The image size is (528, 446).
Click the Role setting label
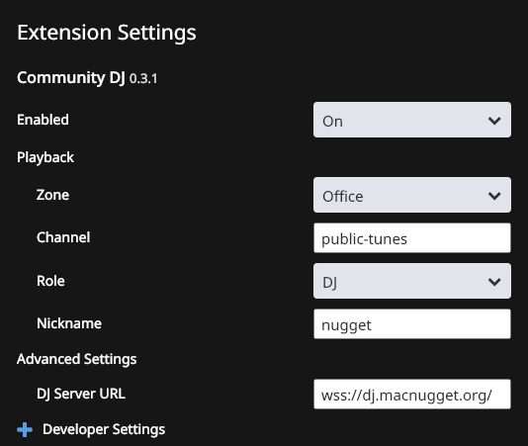(50, 281)
